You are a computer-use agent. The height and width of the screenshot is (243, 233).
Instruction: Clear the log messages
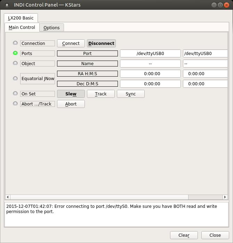184,235
